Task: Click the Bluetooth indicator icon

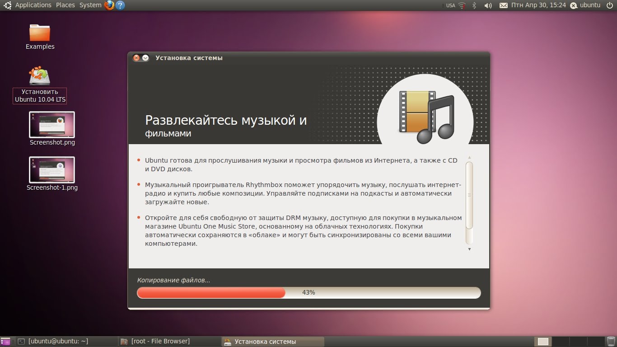Action: [474, 5]
